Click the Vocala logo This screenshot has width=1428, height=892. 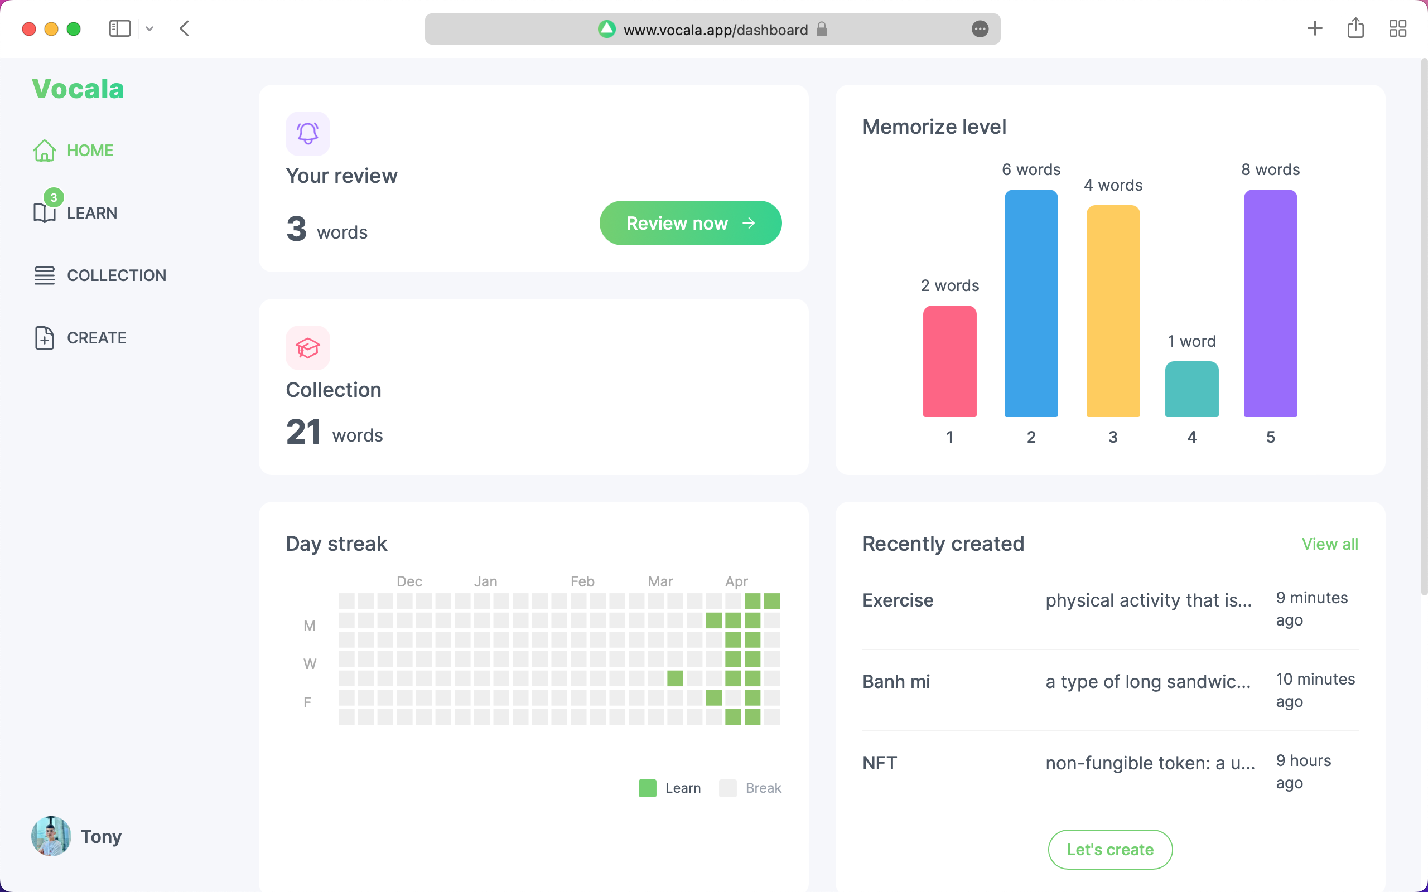[78, 89]
